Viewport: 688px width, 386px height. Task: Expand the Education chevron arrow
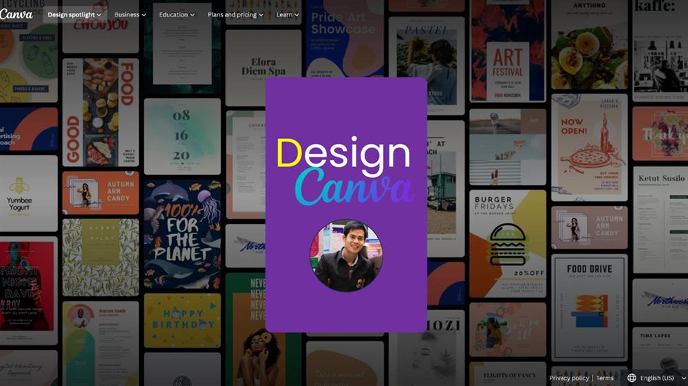[192, 15]
